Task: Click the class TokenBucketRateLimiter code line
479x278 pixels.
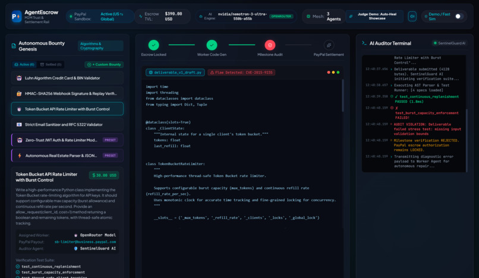Action: 175,164
